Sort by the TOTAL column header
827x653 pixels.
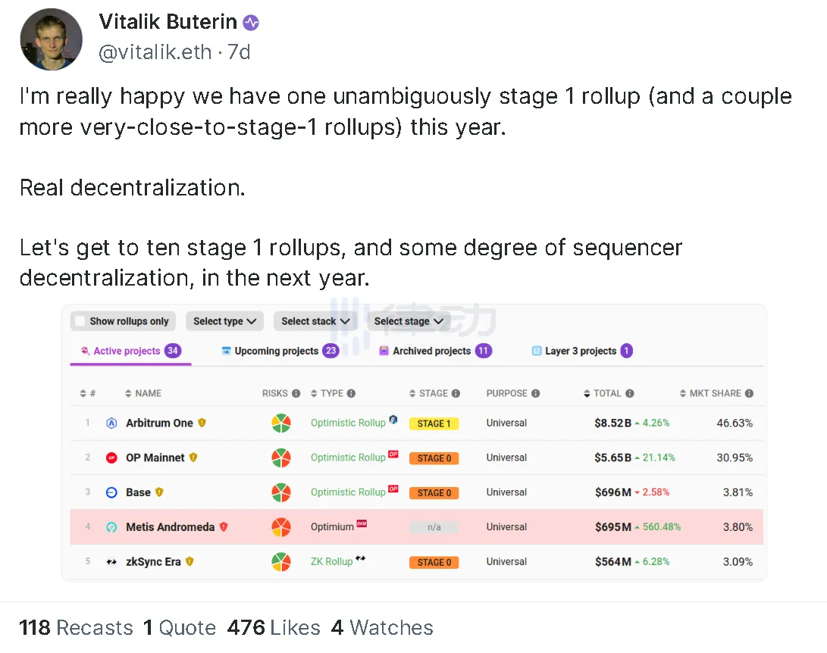[608, 393]
